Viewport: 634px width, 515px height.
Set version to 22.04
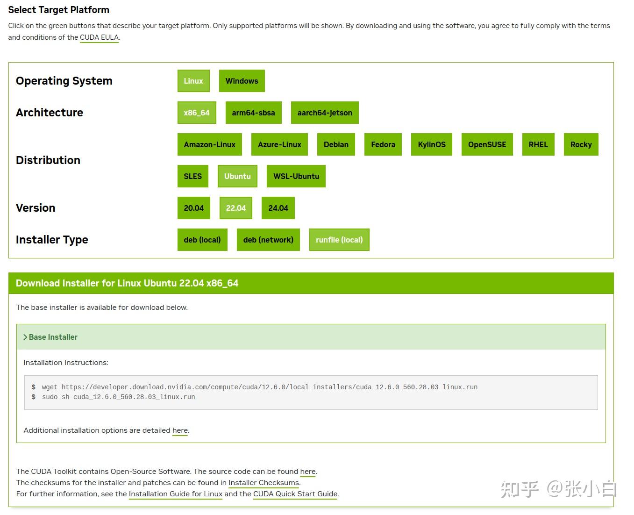[236, 208]
